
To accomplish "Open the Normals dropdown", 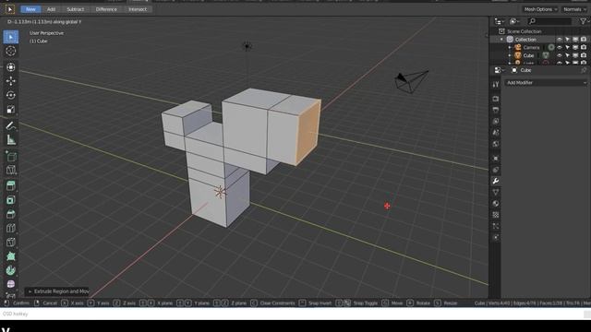I will click(x=574, y=9).
